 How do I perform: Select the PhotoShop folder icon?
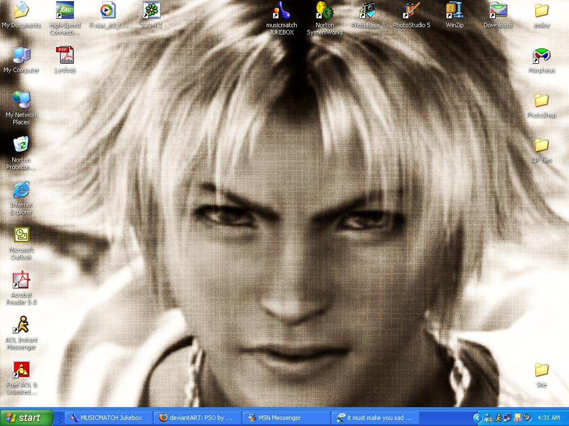(x=541, y=100)
